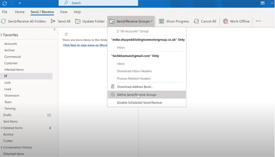The height and width of the screenshot is (157, 275).
Task: Click the Deleted Items count 3
Action: click(x=50, y=128)
